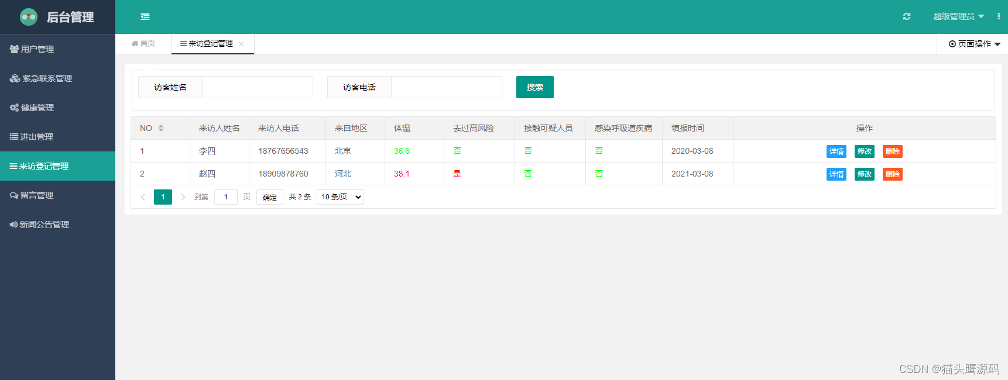Click the 来访人姓名 column header
1008x380 pixels.
click(220, 128)
